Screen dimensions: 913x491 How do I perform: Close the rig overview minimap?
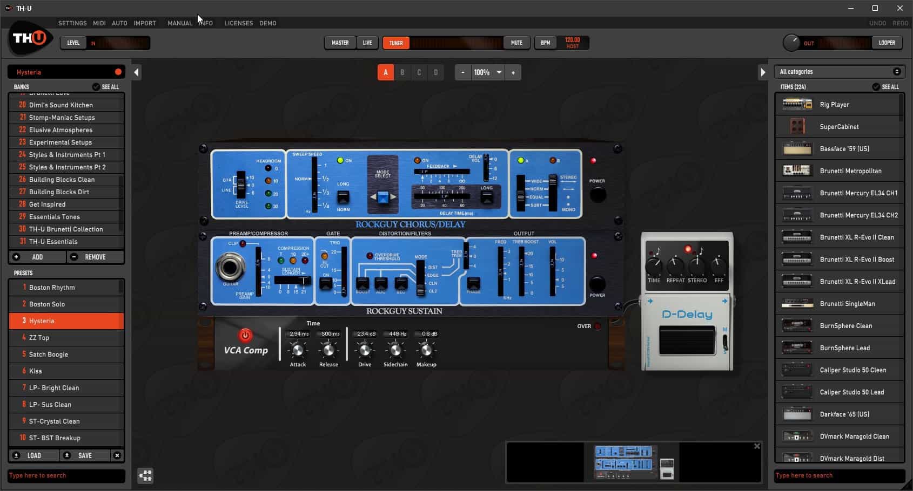pos(757,446)
